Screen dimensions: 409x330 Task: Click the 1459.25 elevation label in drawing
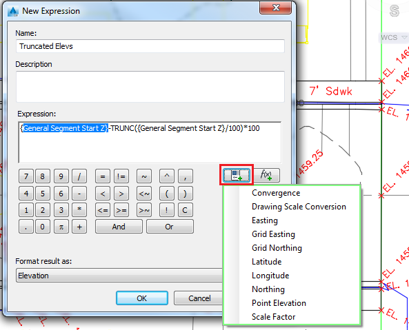[x=310, y=164]
